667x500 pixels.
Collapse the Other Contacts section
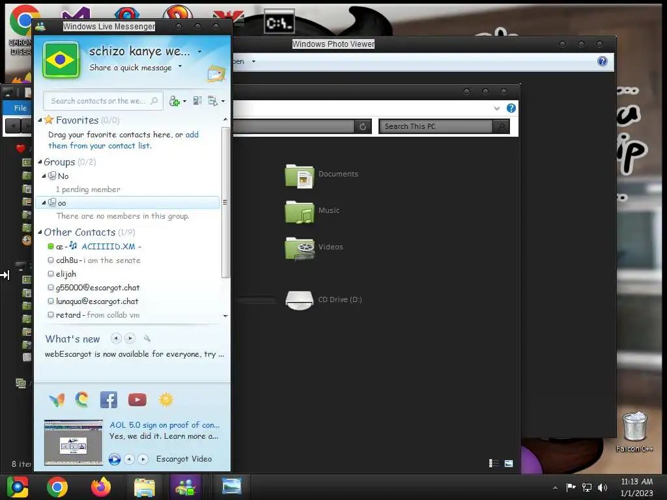click(x=40, y=232)
